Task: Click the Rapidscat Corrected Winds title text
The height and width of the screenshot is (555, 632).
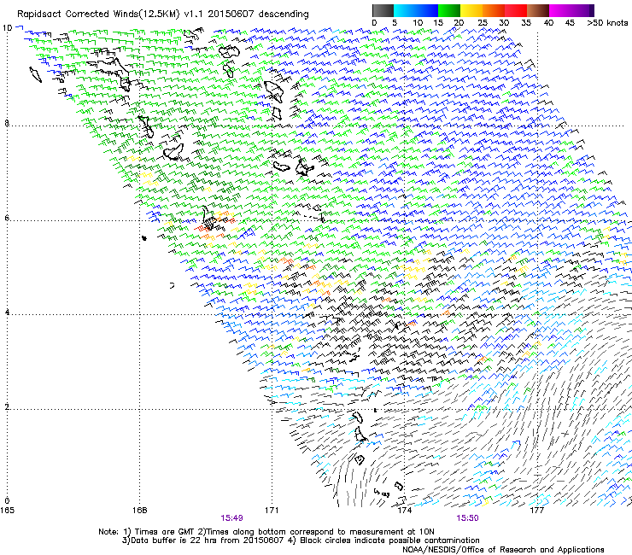Action: [x=163, y=15]
